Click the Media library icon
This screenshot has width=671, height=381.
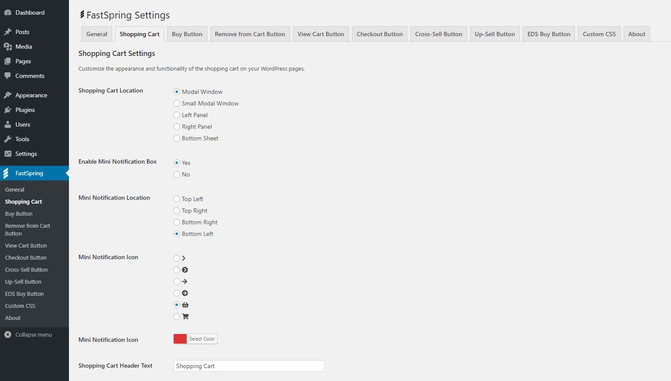(x=8, y=46)
